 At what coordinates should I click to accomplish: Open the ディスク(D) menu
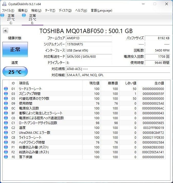click(65, 11)
